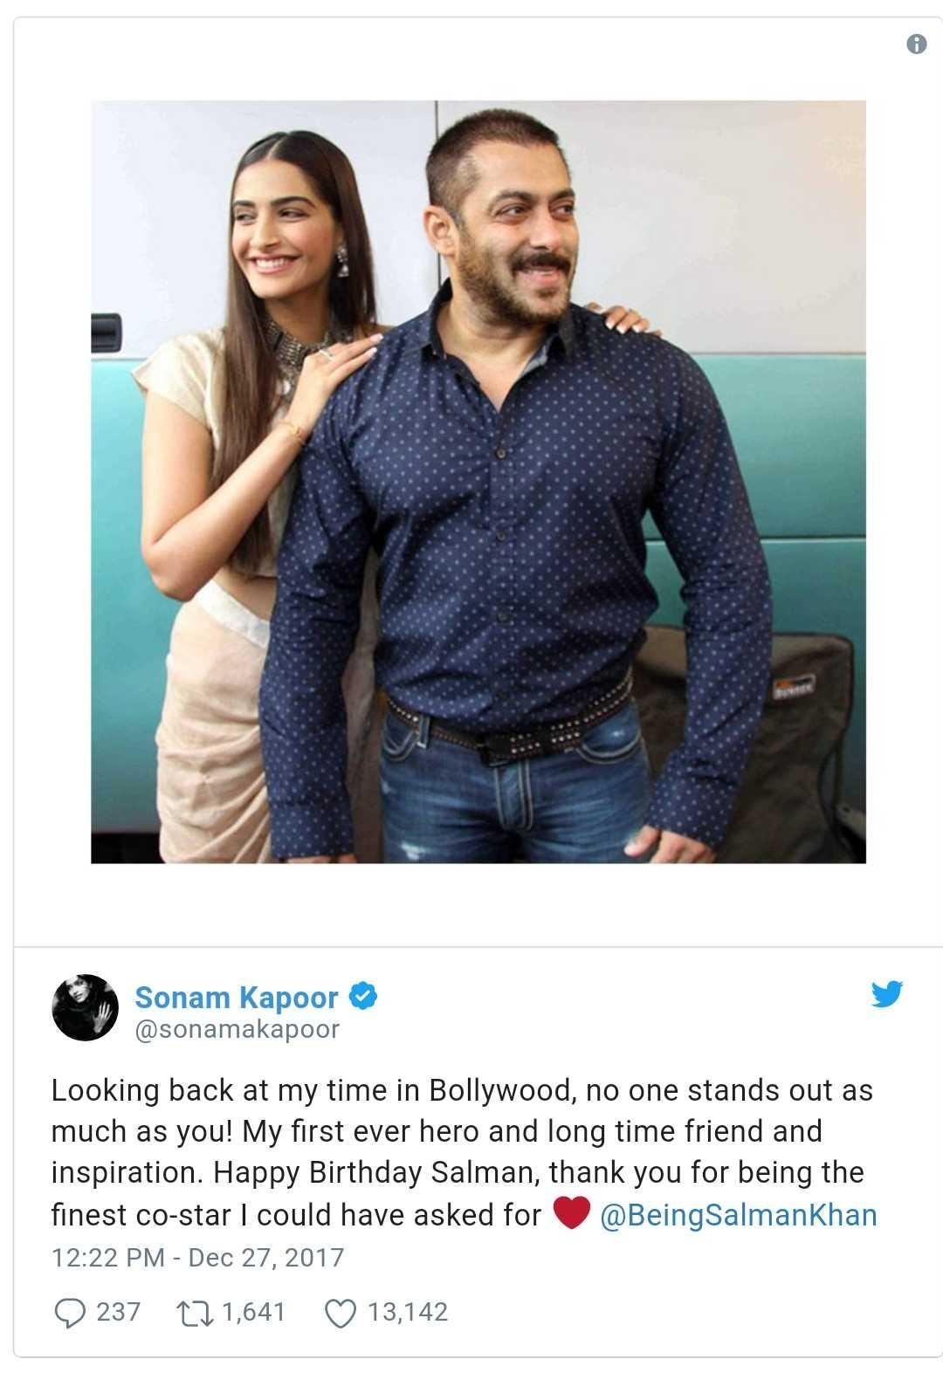
Task: Click the info icon at top right
Action: [x=916, y=45]
